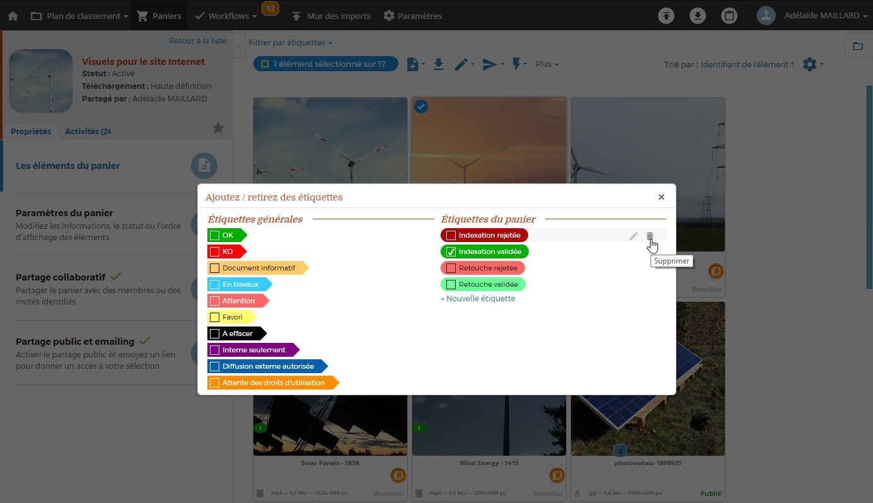Open the Adélaïde MAILLARD user menu

point(812,16)
